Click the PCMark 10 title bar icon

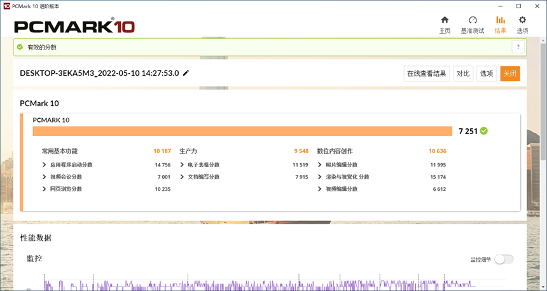(6, 6)
